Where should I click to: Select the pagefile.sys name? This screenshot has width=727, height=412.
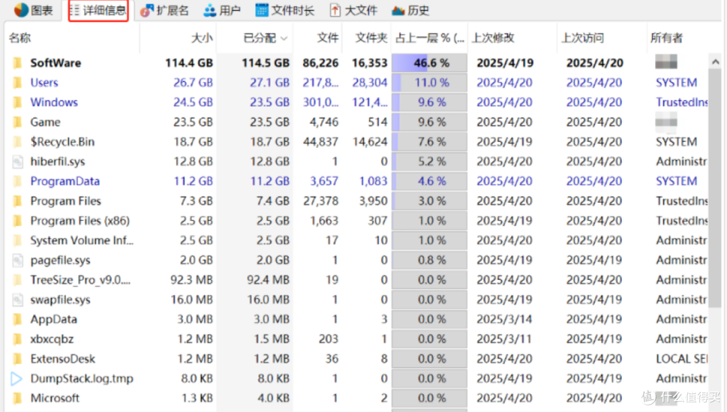[61, 261]
